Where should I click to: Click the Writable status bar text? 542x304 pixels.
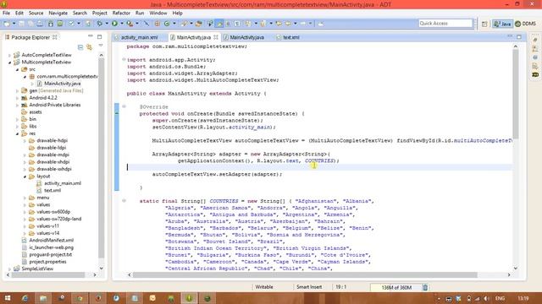(264, 287)
